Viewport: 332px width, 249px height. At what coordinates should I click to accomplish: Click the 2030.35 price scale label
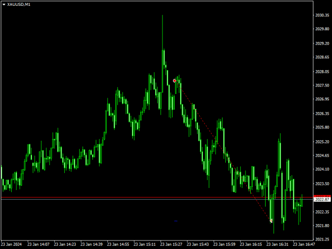coord(322,15)
